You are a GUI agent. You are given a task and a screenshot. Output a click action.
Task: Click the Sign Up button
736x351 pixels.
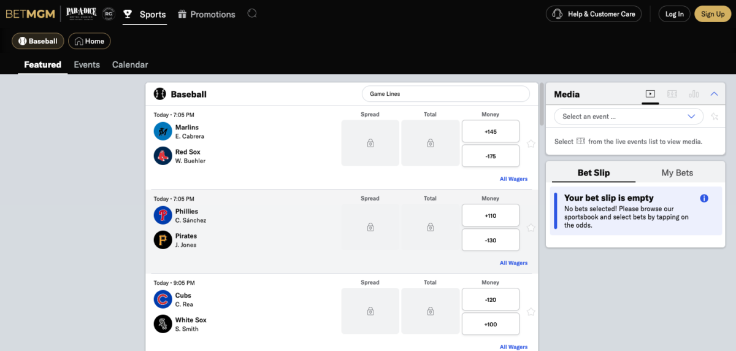[x=713, y=14]
